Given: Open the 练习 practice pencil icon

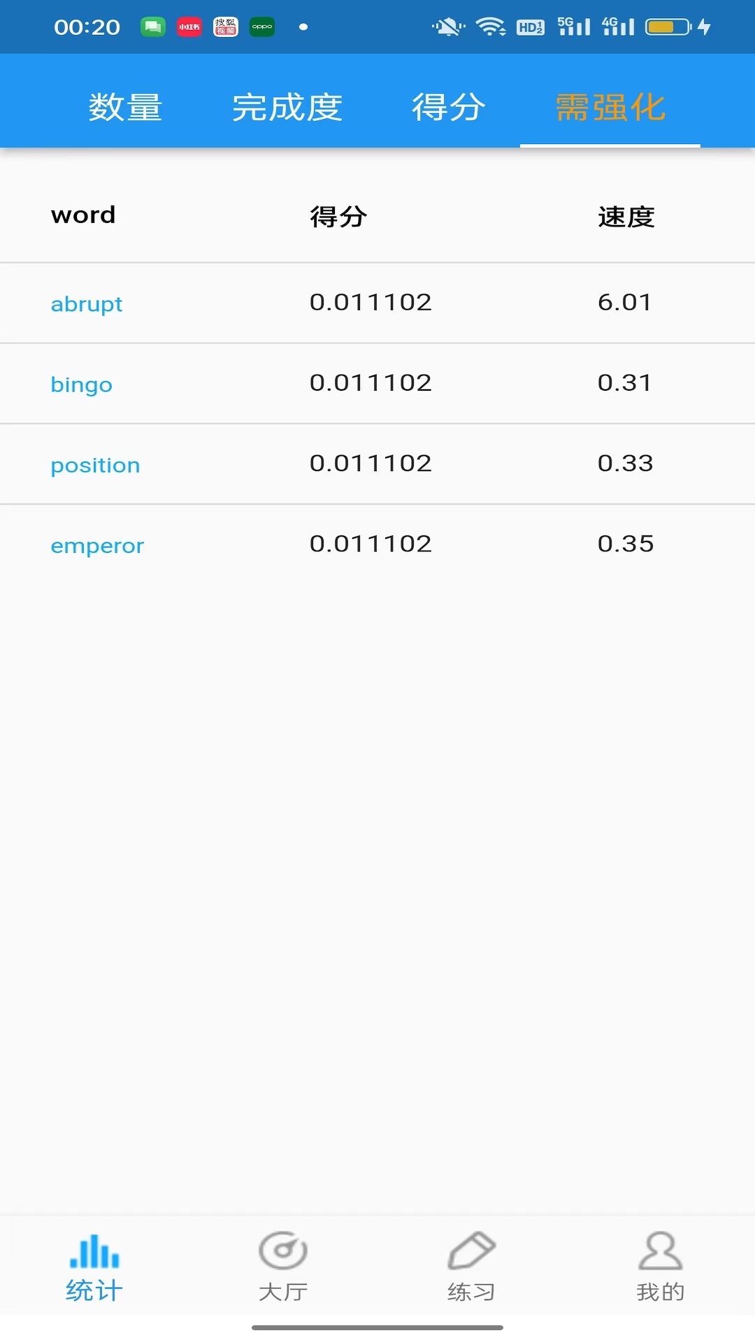Looking at the screenshot, I should point(472,1251).
